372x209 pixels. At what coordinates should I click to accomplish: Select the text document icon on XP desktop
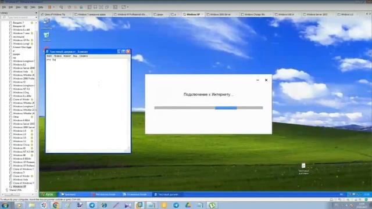[303, 168]
